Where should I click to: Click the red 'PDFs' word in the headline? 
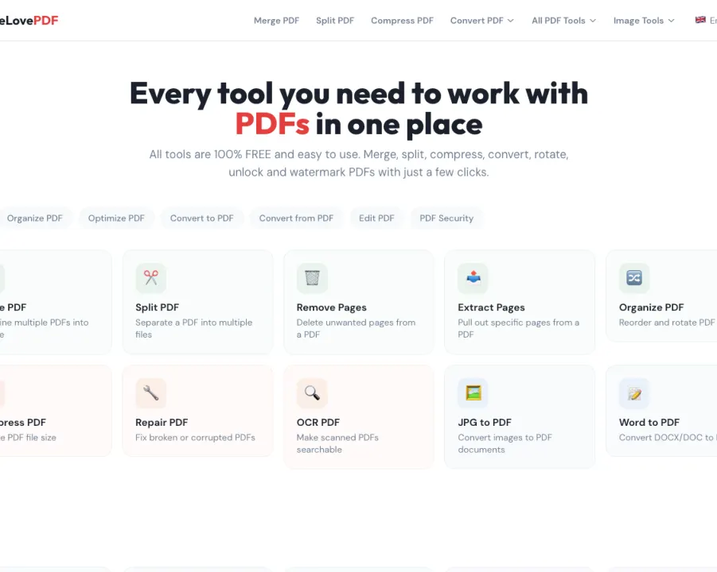tap(272, 124)
